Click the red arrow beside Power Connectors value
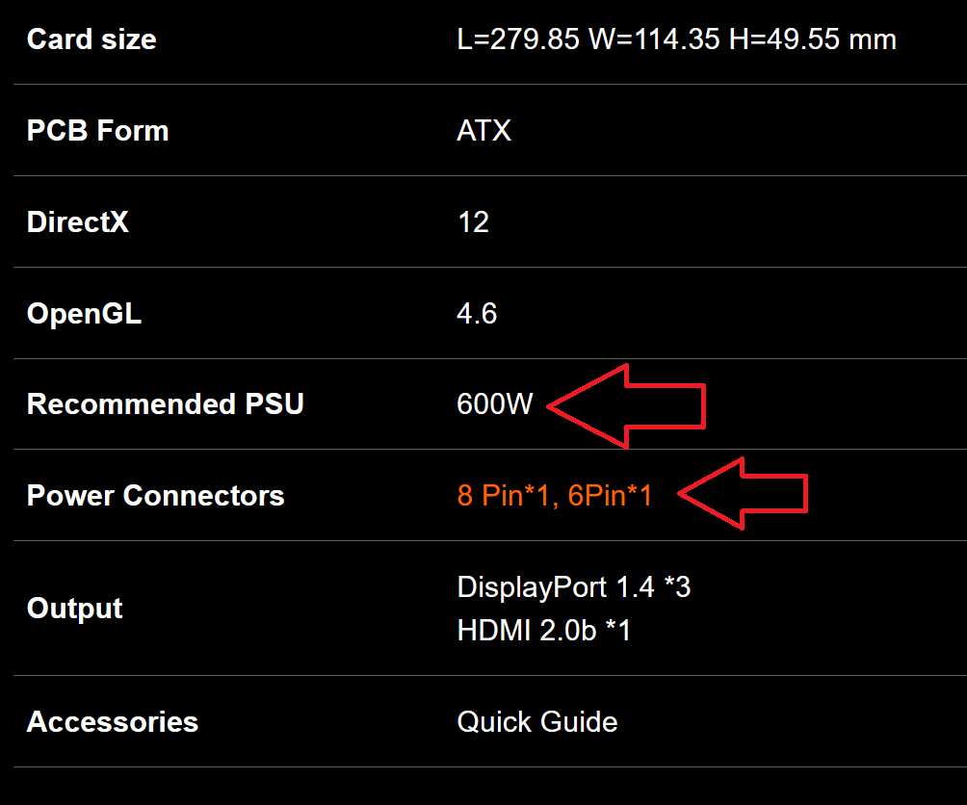This screenshot has width=967, height=805. coord(743,493)
